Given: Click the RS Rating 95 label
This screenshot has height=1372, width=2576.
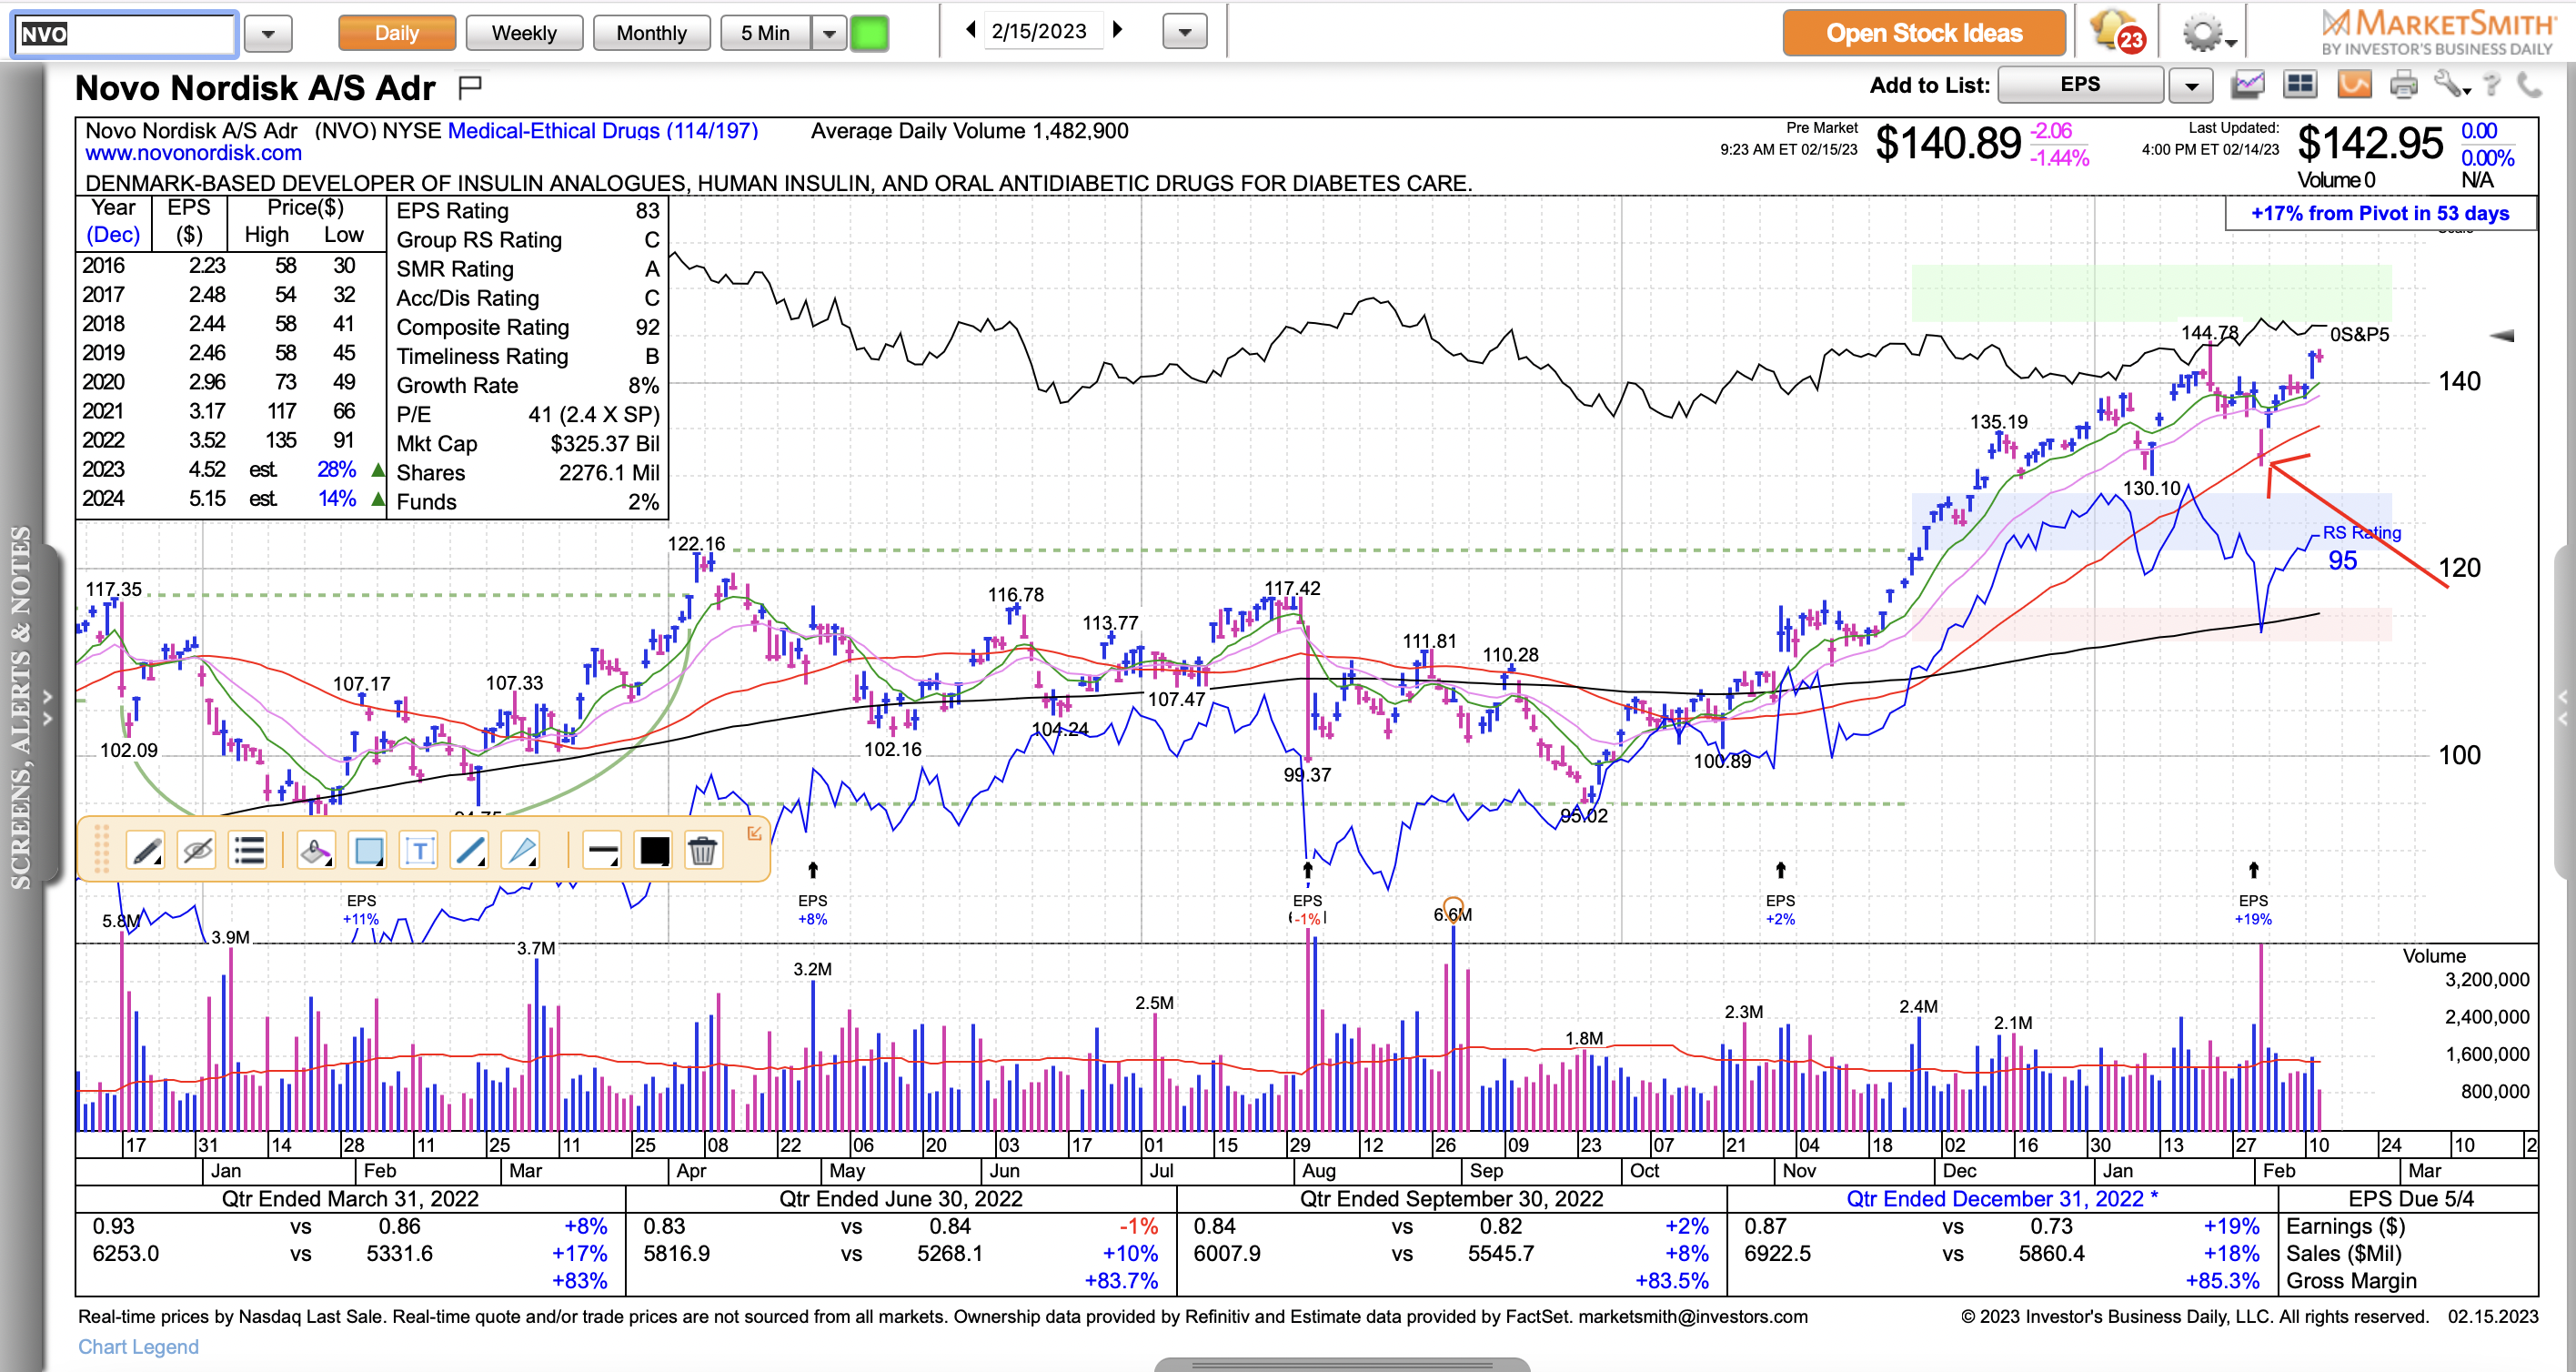Looking at the screenshot, I should tap(2360, 547).
